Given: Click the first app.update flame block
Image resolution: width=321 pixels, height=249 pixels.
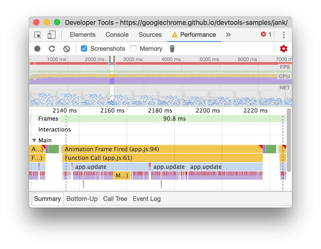Looking at the screenshot, I should click(x=110, y=167).
